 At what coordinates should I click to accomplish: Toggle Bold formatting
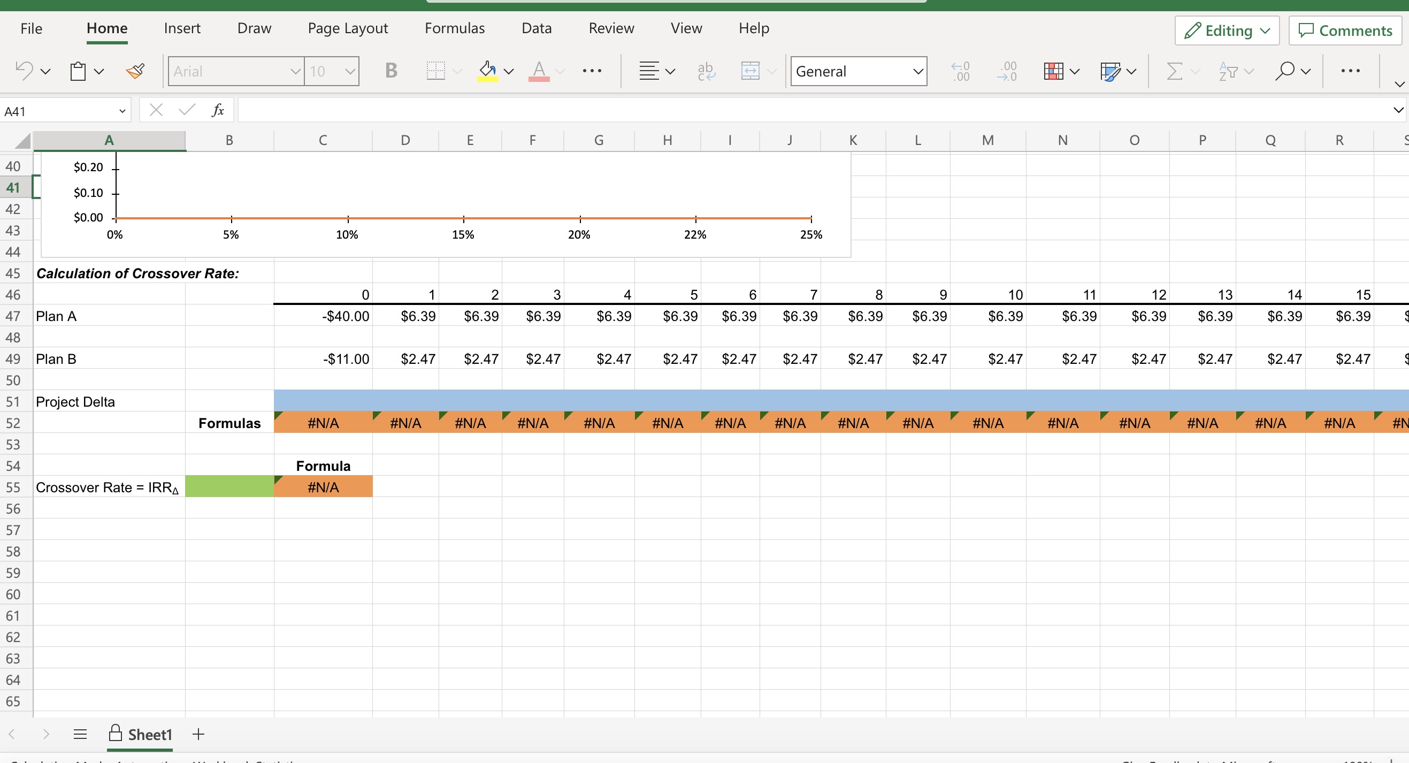[390, 71]
